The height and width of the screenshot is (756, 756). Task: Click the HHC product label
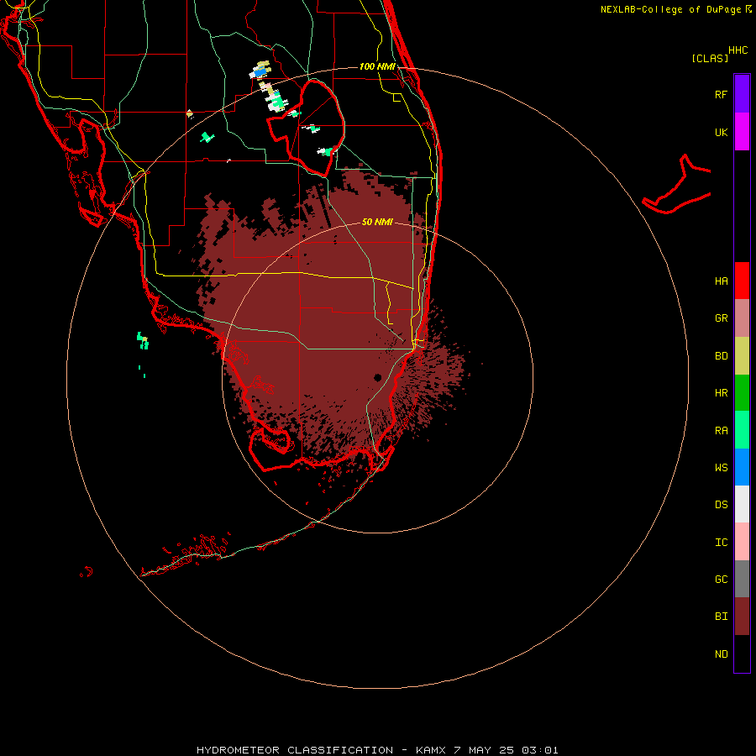coord(738,50)
